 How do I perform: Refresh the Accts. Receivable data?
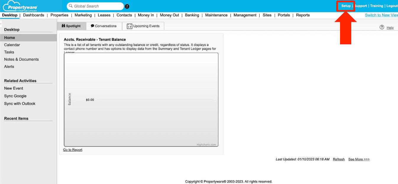(x=339, y=159)
